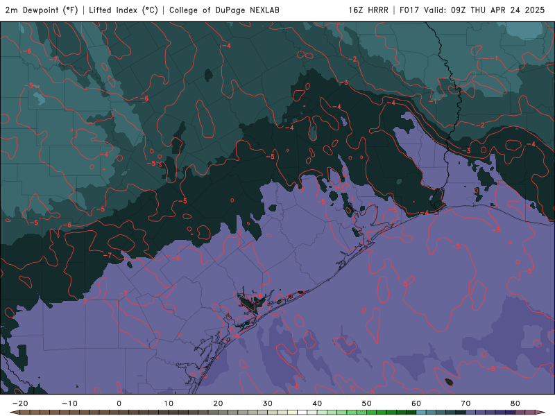Click the '40' color scale label
Viewport: 555px width, 416px height.
pyautogui.click(x=317, y=404)
